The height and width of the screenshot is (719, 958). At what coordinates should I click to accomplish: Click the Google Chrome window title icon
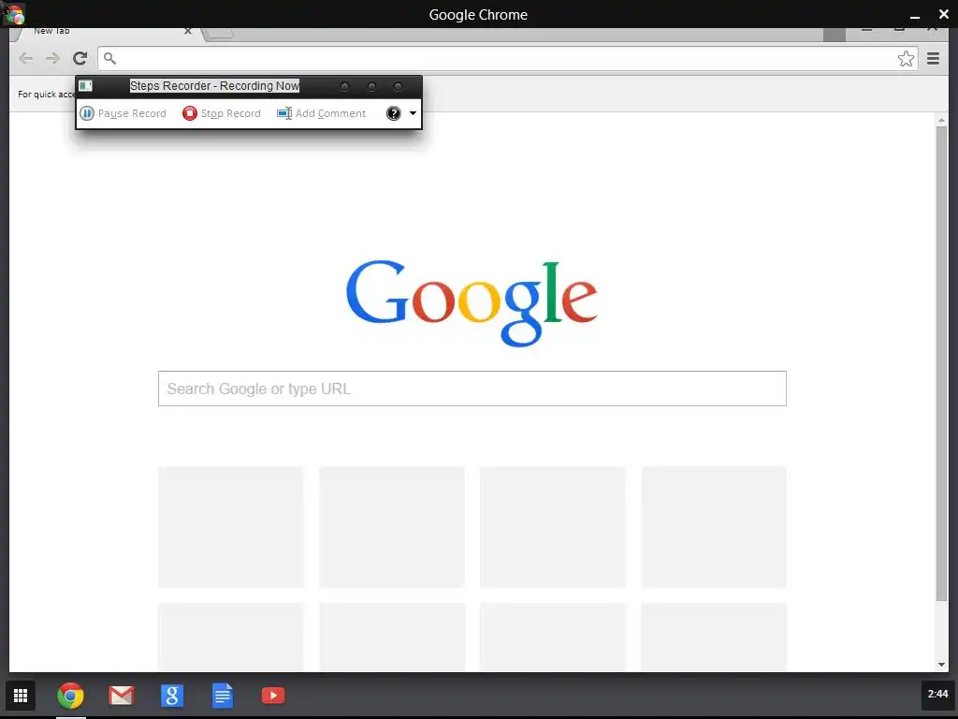coord(13,13)
